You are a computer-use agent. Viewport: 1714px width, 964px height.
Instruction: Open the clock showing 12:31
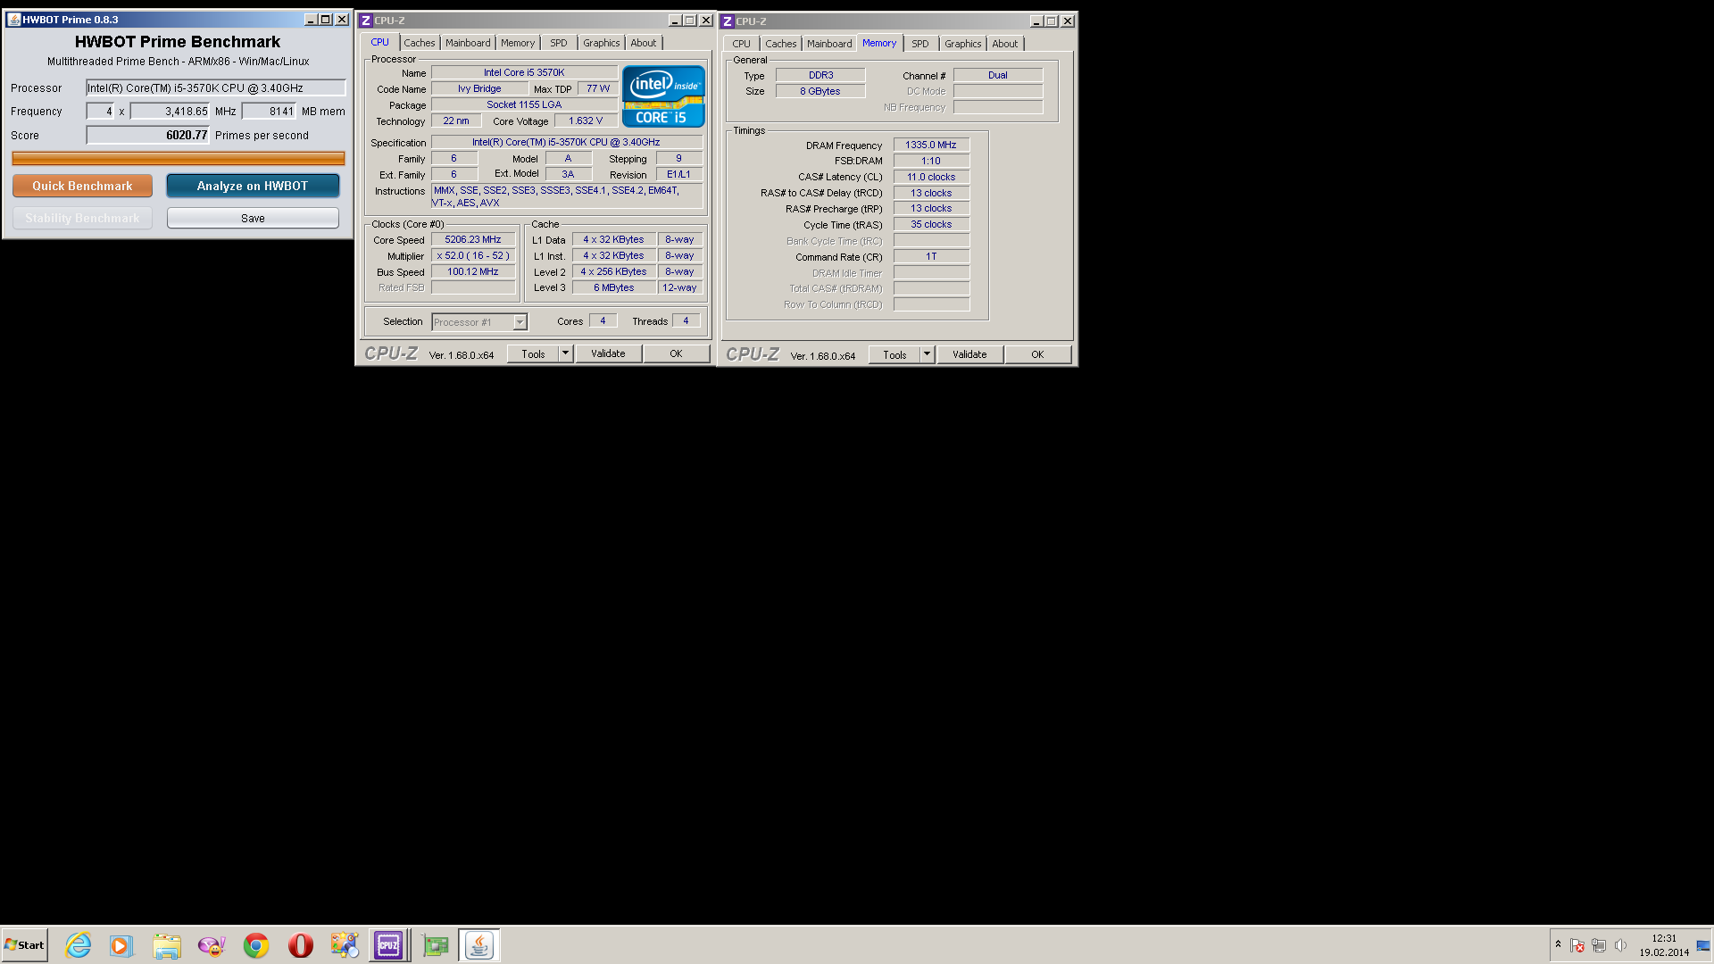[1664, 939]
